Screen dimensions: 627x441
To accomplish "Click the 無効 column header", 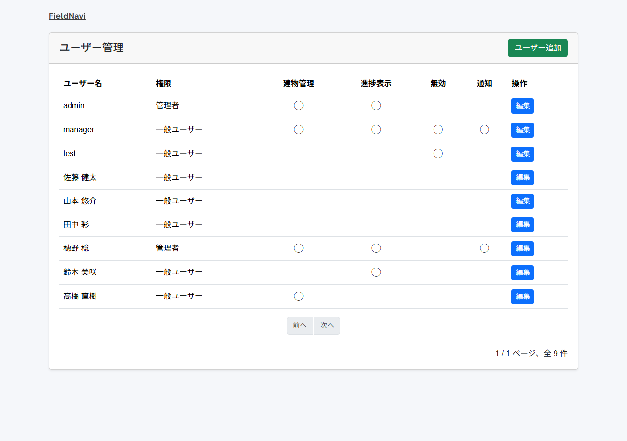I will [438, 83].
